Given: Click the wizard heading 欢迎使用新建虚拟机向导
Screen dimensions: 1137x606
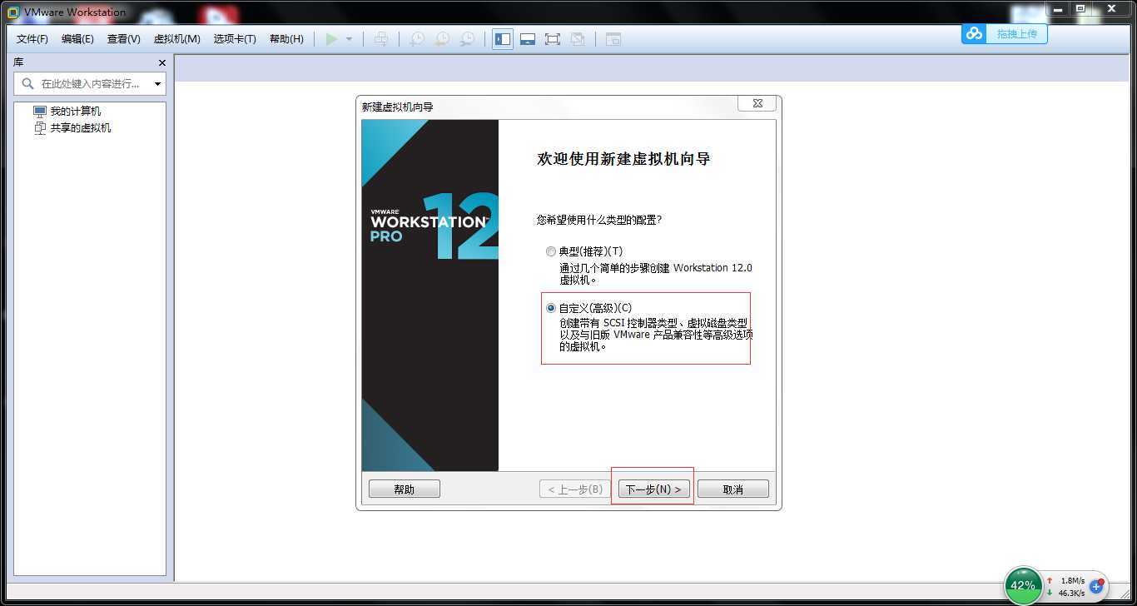Looking at the screenshot, I should coord(623,159).
